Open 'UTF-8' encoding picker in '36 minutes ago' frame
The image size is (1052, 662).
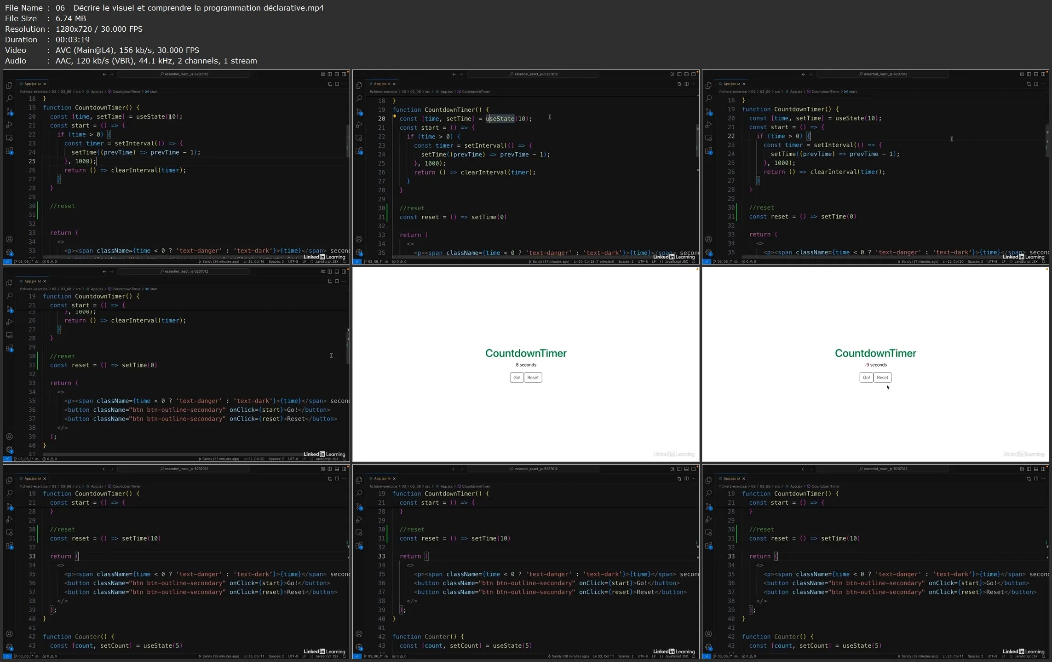click(x=293, y=262)
